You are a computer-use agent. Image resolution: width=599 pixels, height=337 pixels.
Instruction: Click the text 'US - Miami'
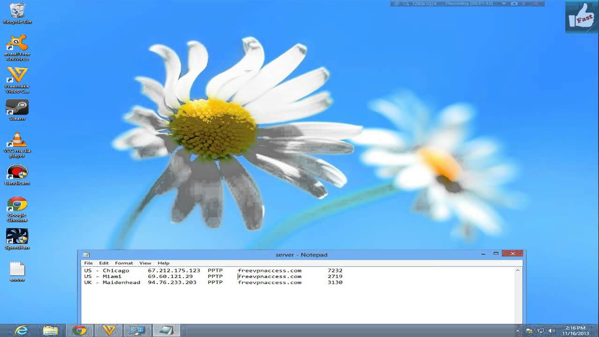103,277
